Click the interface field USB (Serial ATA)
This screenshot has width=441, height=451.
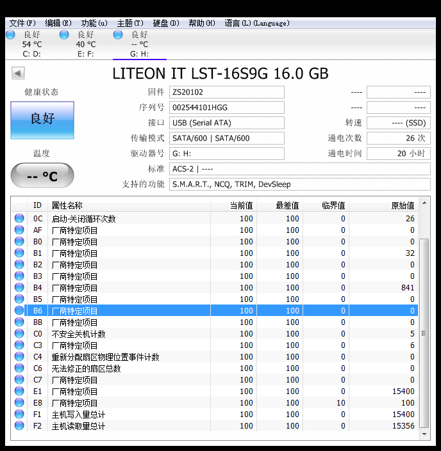click(x=226, y=123)
